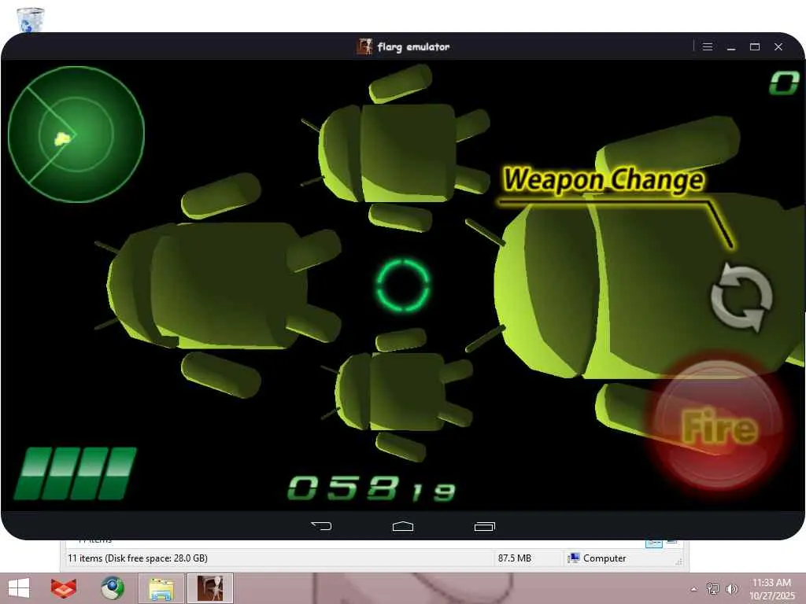The width and height of the screenshot is (806, 604).
Task: Click the network tray icon
Action: (x=712, y=588)
